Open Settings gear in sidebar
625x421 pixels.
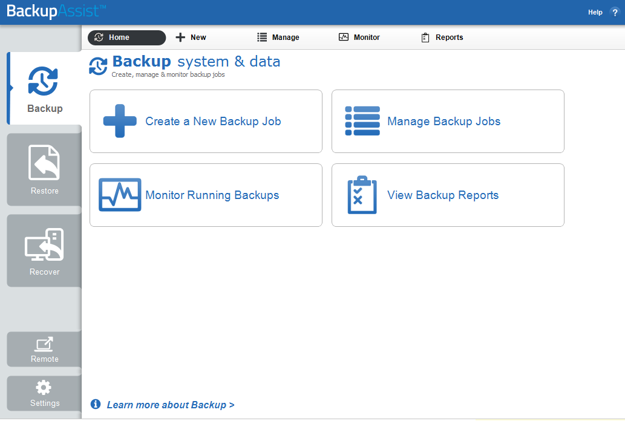pos(44,387)
